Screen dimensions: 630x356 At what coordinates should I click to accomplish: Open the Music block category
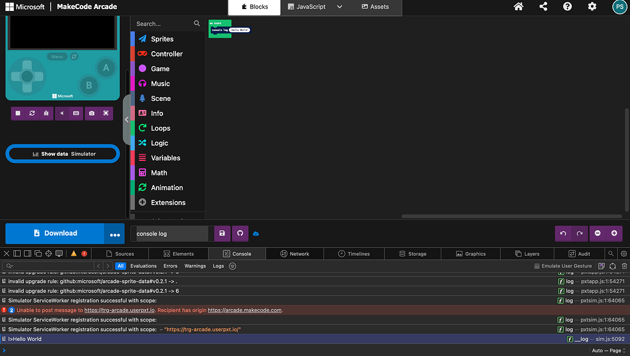pos(161,83)
